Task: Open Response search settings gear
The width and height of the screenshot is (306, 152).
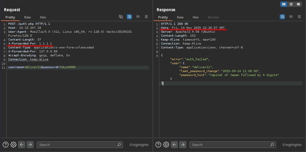Action: pyautogui.click(x=166, y=145)
